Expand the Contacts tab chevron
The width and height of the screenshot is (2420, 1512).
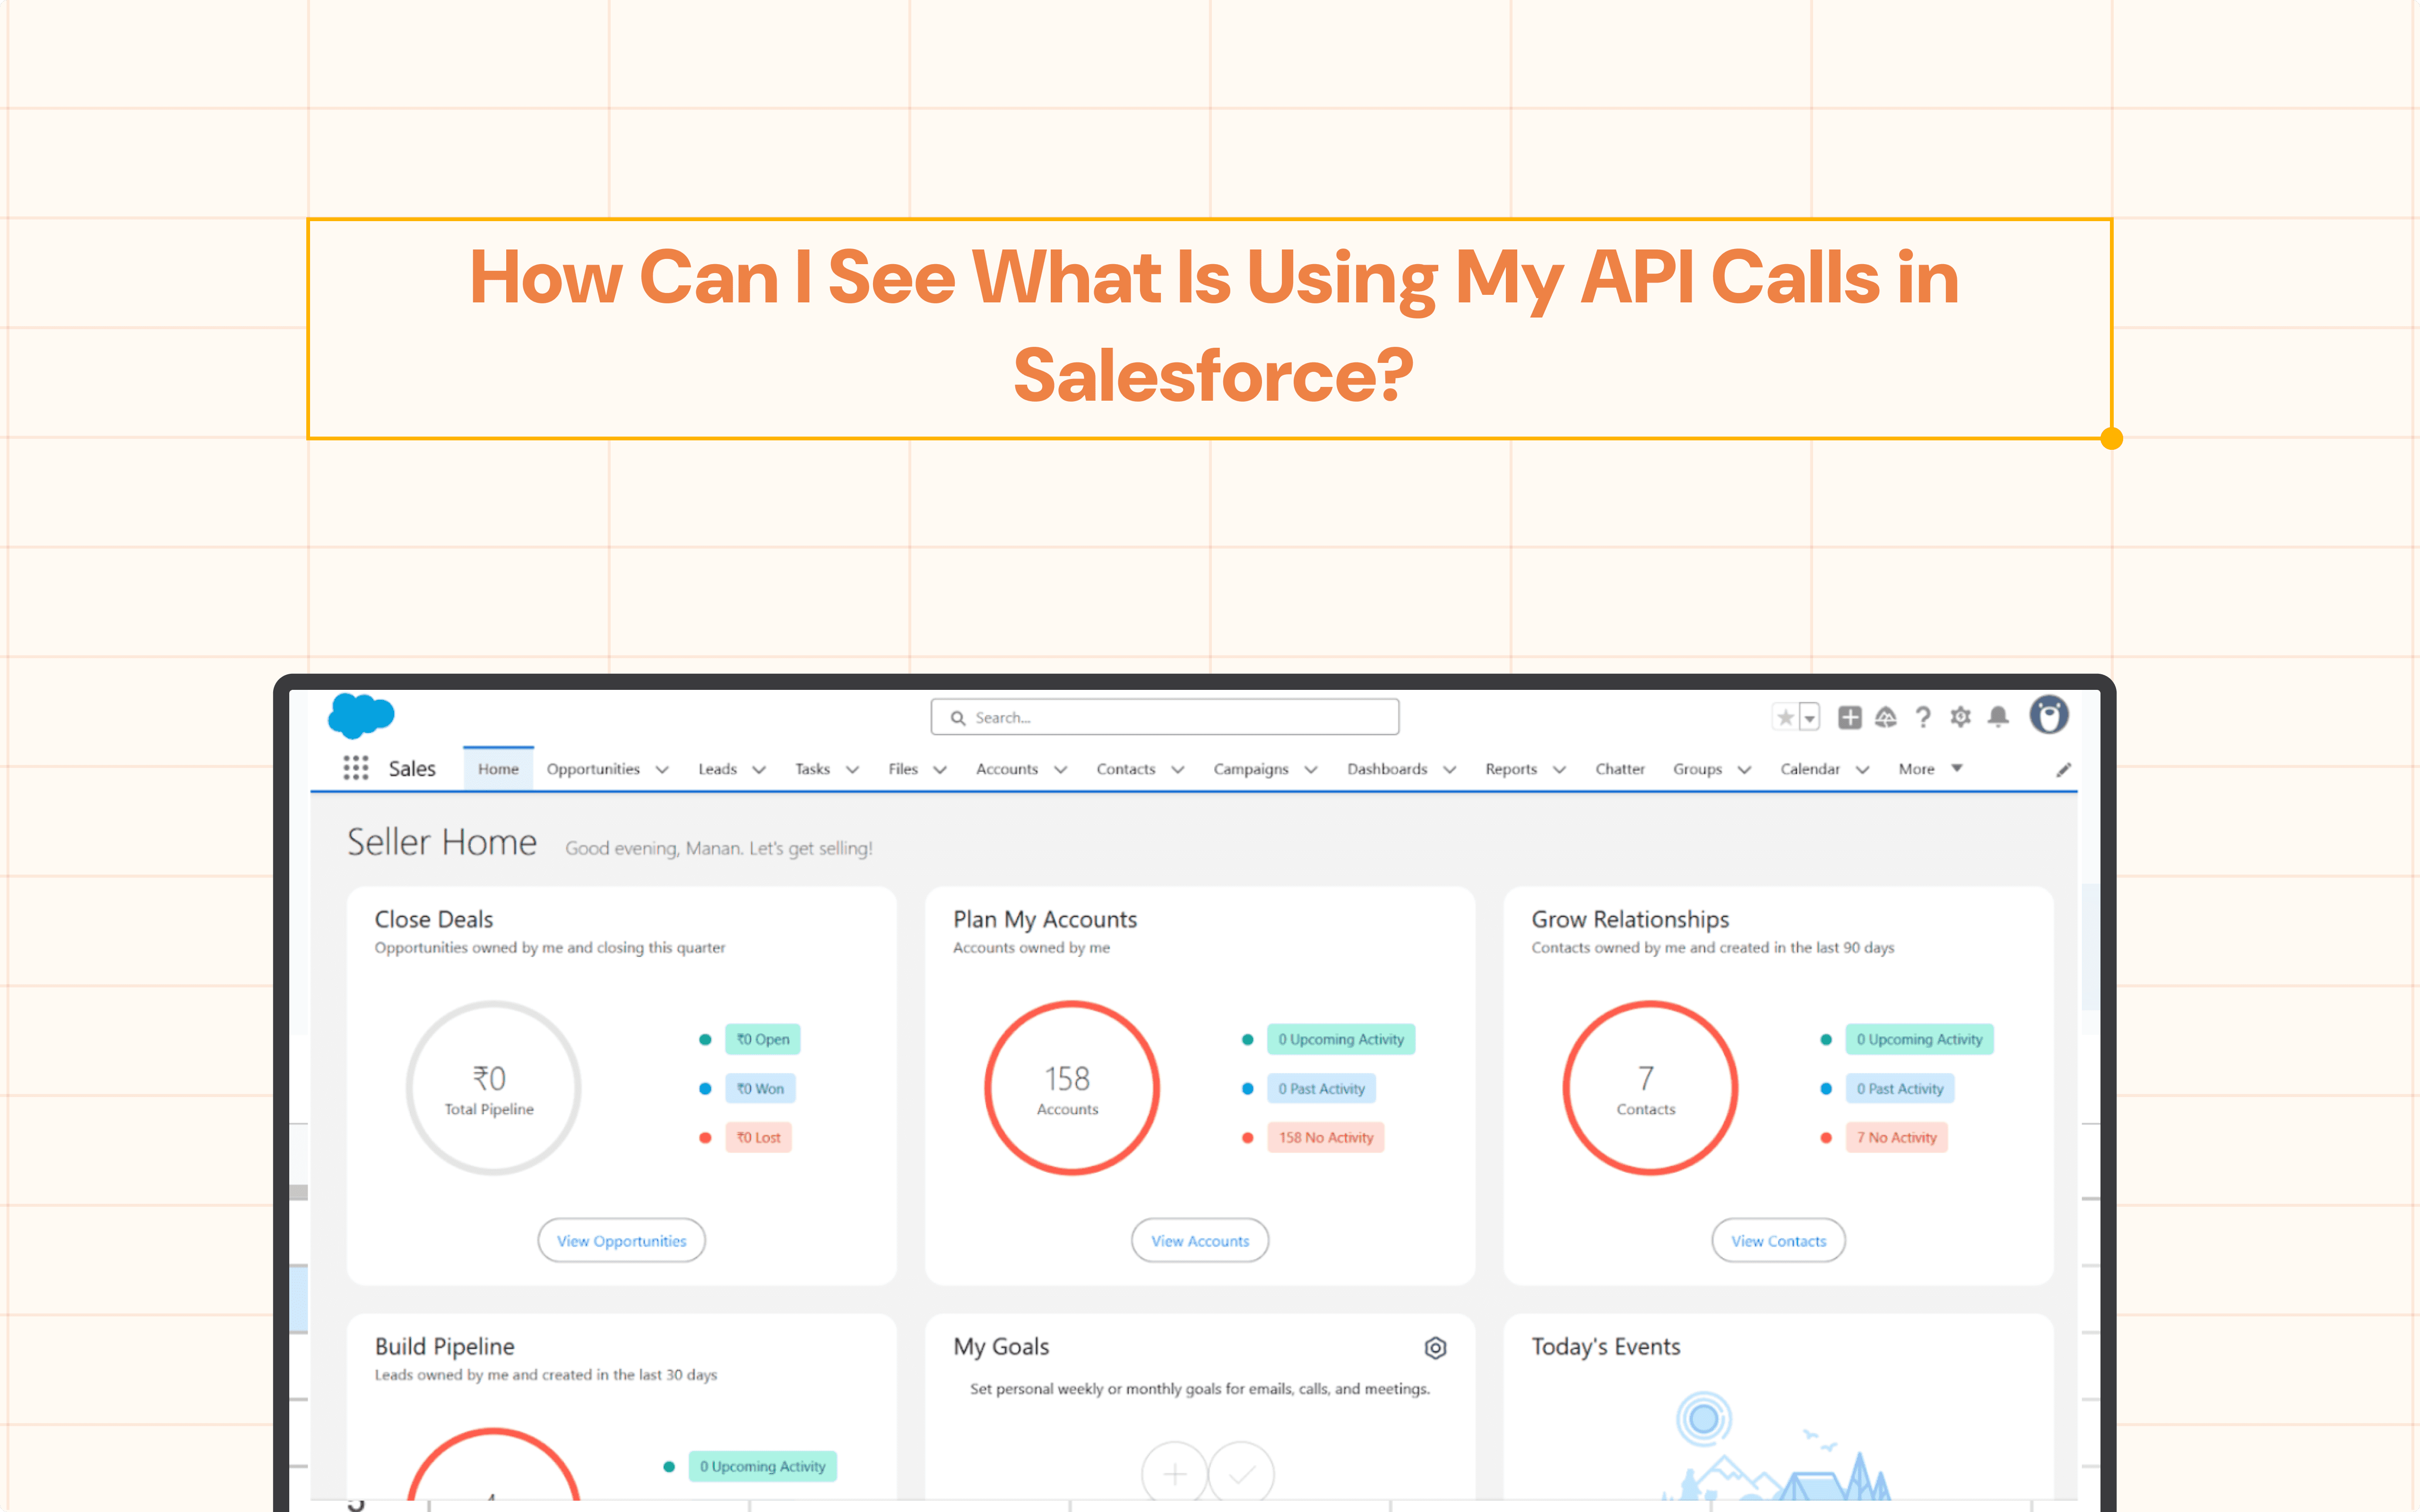(x=1178, y=770)
